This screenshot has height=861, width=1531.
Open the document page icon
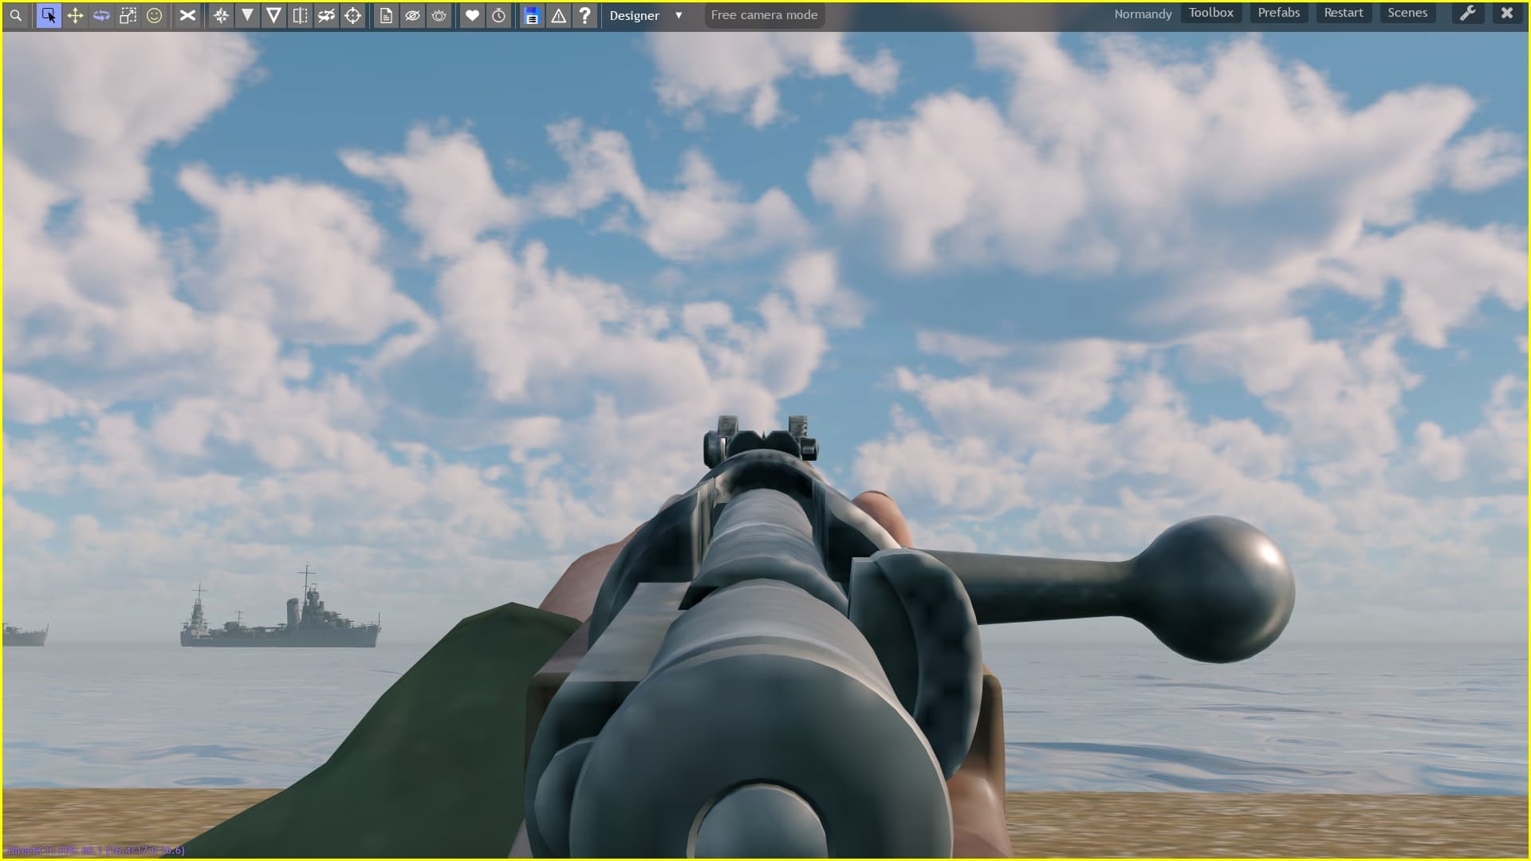[x=386, y=15]
